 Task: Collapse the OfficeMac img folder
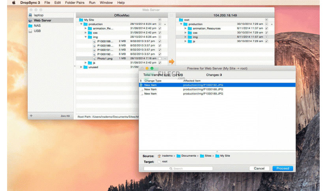coord(85,37)
